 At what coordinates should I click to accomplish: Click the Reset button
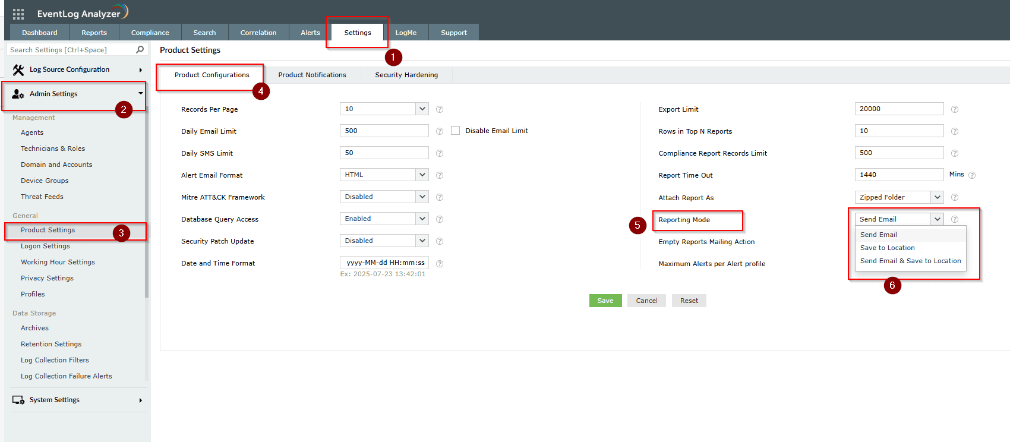[x=689, y=301]
